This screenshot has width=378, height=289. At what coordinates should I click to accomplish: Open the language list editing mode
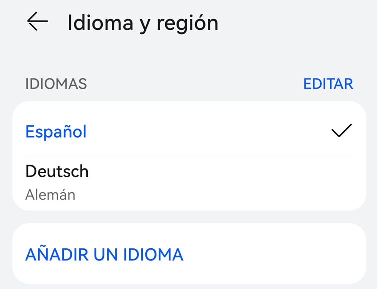pos(328,84)
